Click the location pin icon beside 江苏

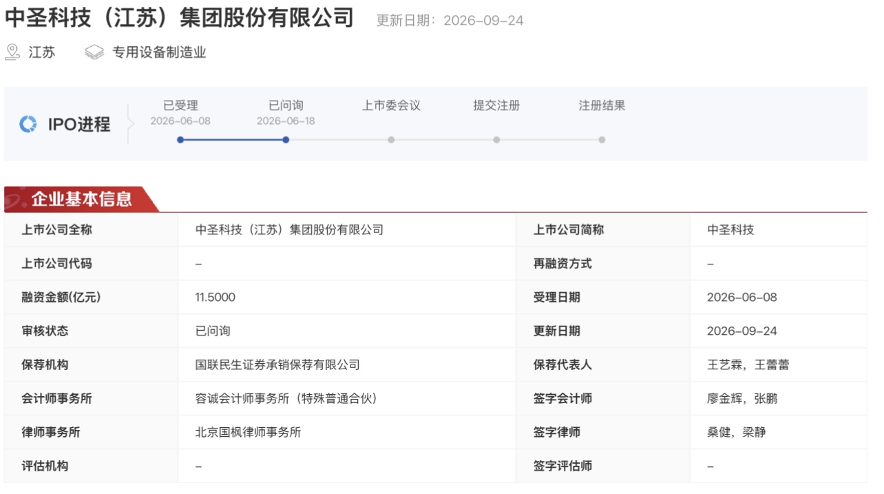click(12, 52)
